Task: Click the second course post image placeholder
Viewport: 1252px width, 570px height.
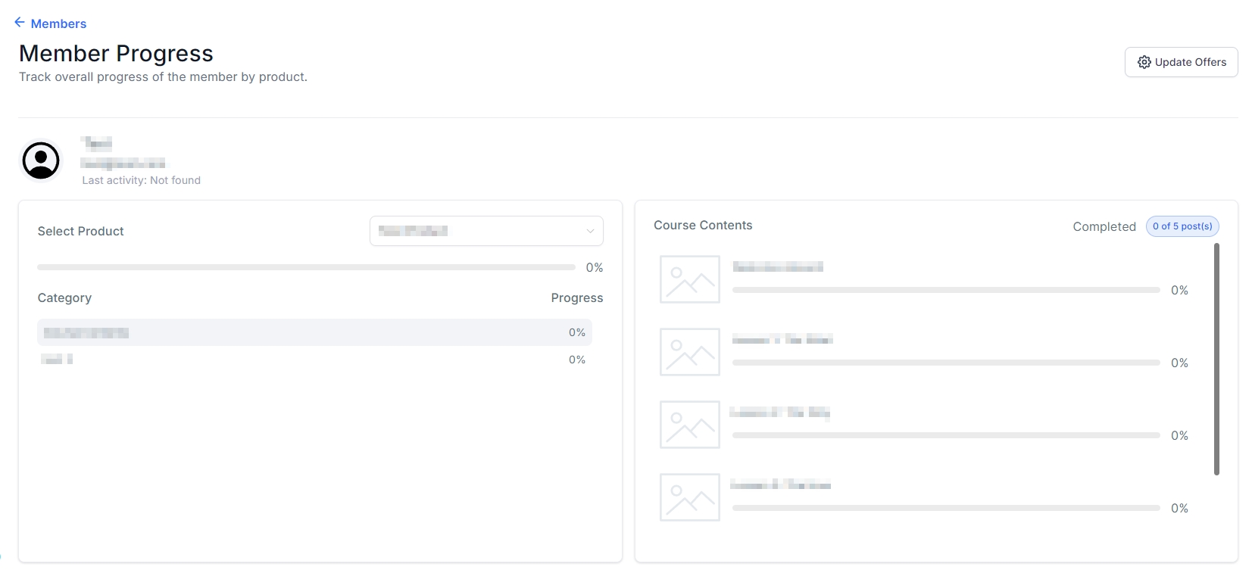Action: click(689, 352)
